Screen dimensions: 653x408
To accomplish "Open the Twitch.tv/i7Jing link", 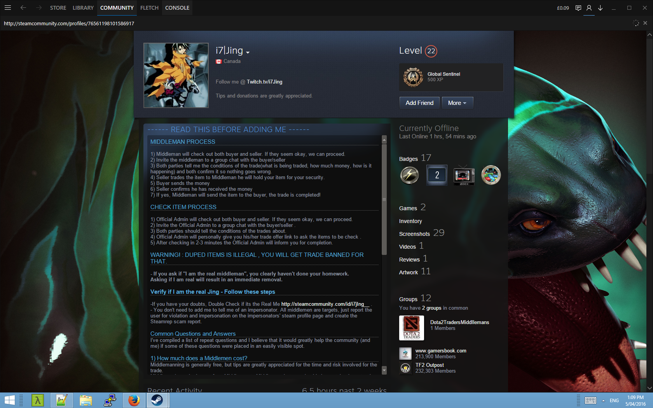I will [264, 82].
